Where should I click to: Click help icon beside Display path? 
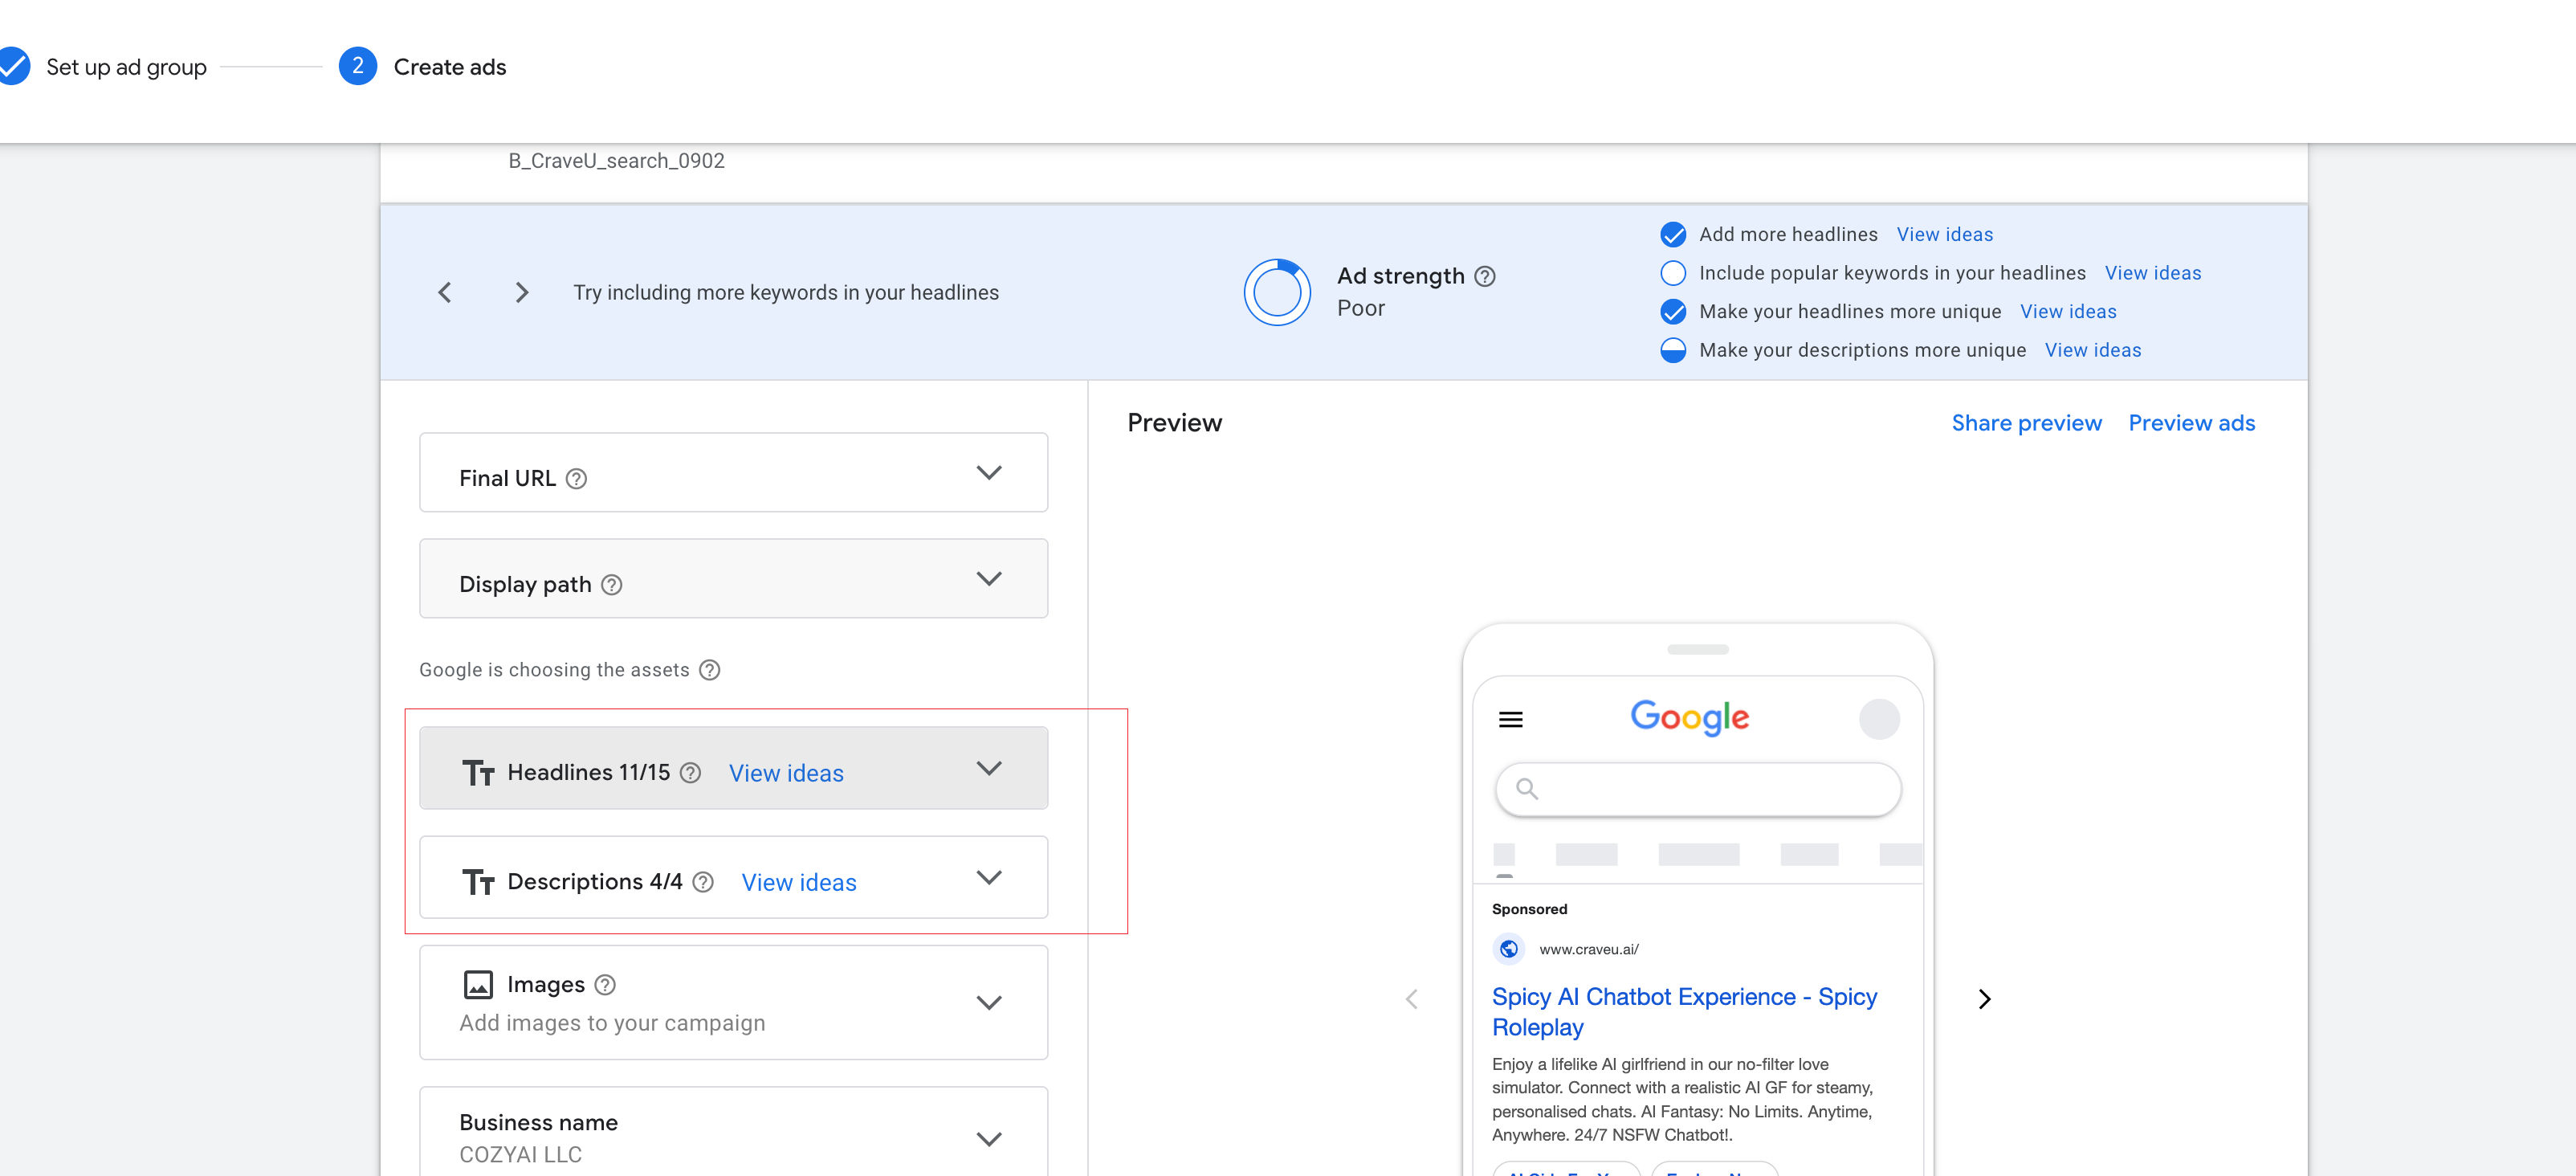611,585
